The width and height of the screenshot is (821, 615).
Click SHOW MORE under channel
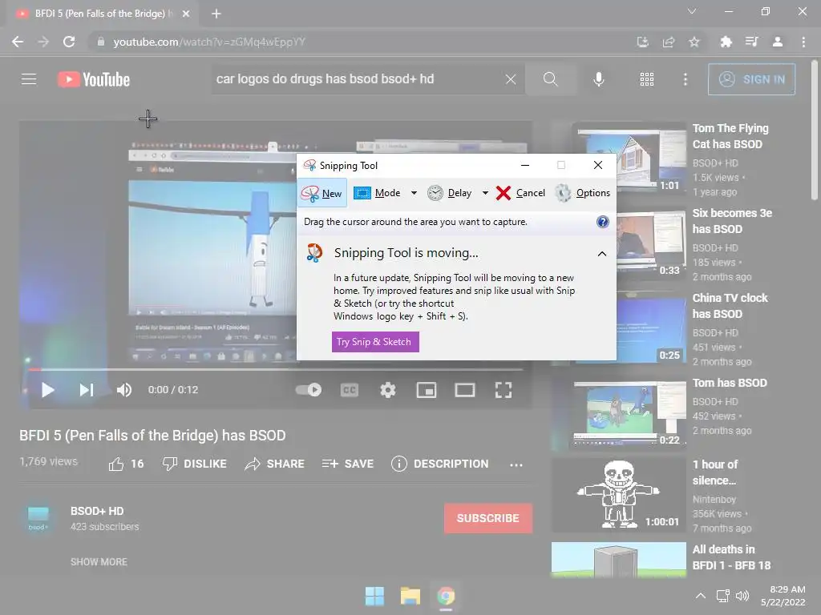(x=99, y=561)
